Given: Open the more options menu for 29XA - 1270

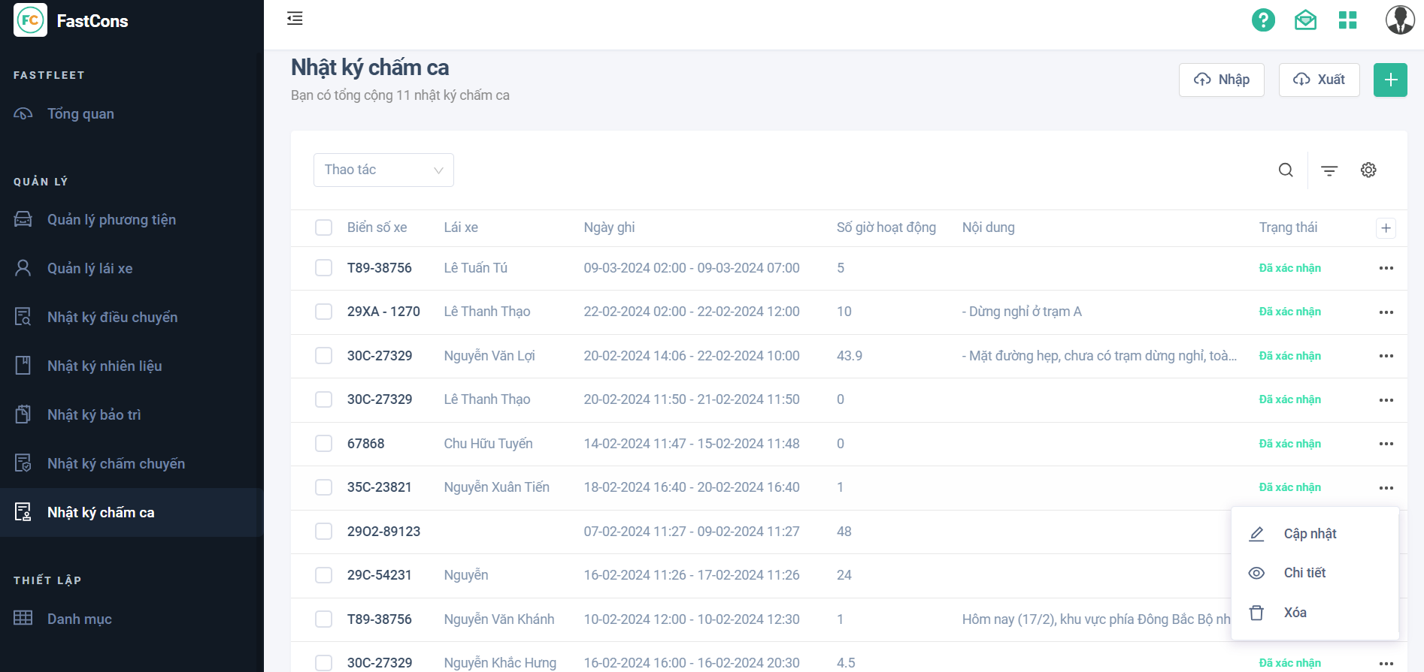Looking at the screenshot, I should (x=1386, y=312).
